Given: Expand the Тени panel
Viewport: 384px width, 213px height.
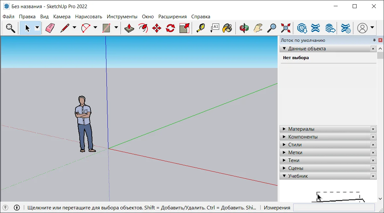Looking at the screenshot, I should 328,160.
